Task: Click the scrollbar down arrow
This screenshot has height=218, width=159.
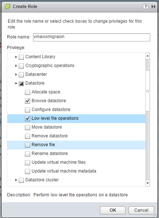Action: pyautogui.click(x=148, y=183)
